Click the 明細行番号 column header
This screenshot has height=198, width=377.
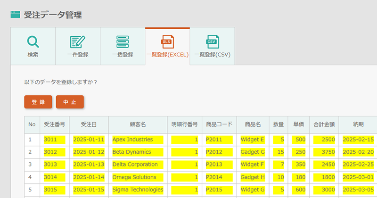[x=185, y=124]
